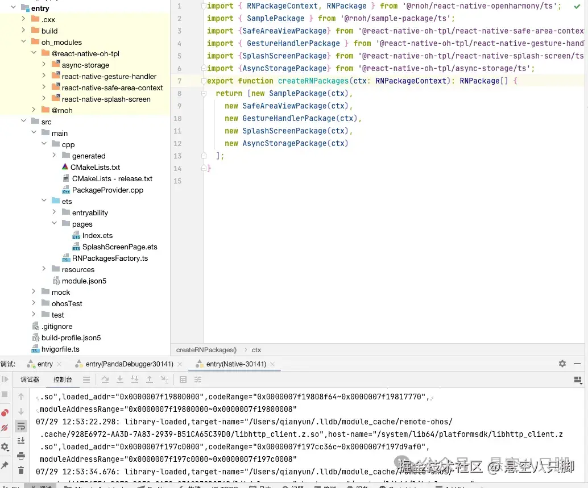This screenshot has height=488, width=588.
Task: Click createRNPackages() breadcrumb
Action: pos(206,350)
